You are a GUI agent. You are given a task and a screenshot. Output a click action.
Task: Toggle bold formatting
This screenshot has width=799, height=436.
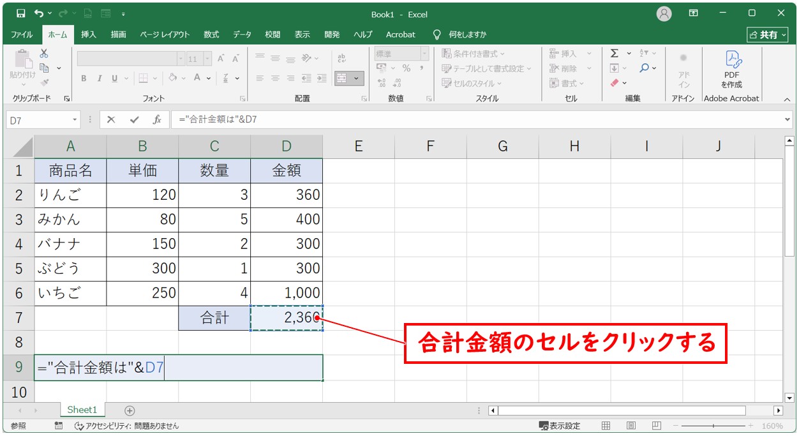point(84,78)
